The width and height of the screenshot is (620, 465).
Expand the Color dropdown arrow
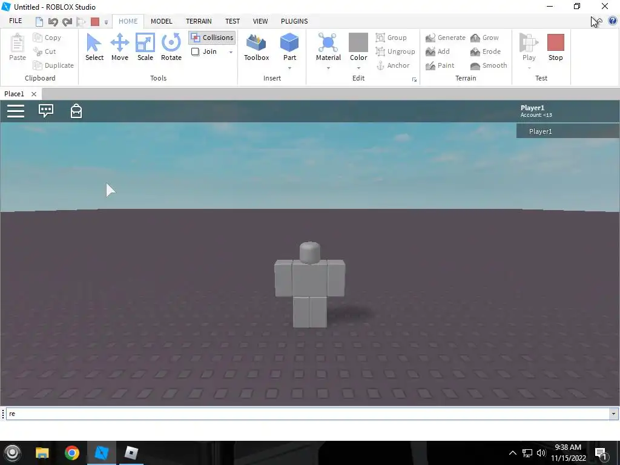pyautogui.click(x=358, y=68)
